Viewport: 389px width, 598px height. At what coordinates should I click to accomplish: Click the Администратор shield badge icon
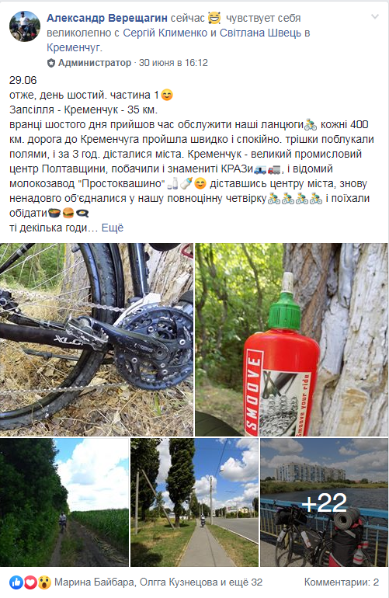[x=51, y=63]
